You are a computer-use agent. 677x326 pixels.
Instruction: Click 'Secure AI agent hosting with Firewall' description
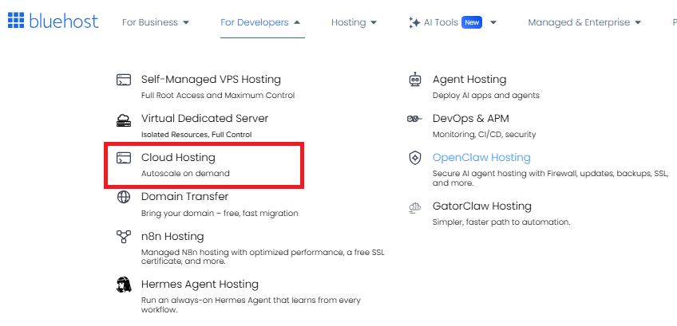(551, 178)
